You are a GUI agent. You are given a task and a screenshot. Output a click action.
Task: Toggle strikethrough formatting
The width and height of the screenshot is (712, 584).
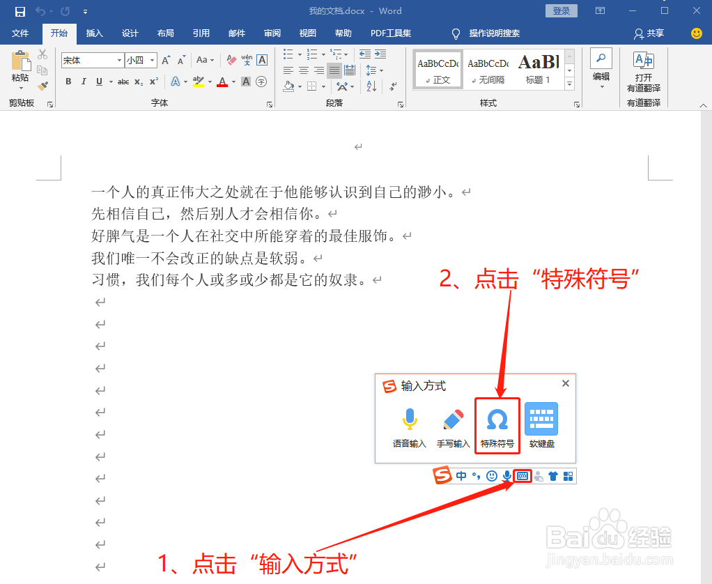(123, 82)
